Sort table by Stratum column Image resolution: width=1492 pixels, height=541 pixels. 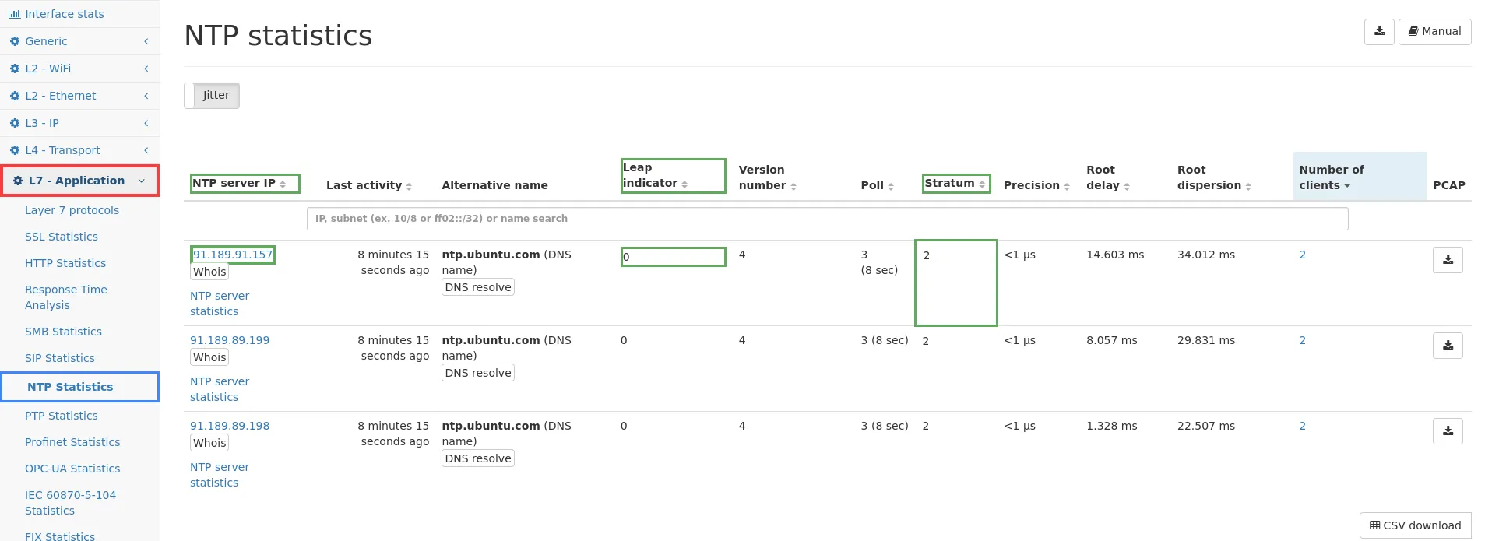click(955, 184)
